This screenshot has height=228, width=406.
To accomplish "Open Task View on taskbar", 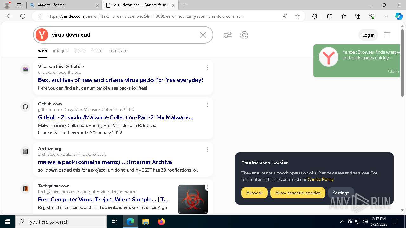I will 114,222.
